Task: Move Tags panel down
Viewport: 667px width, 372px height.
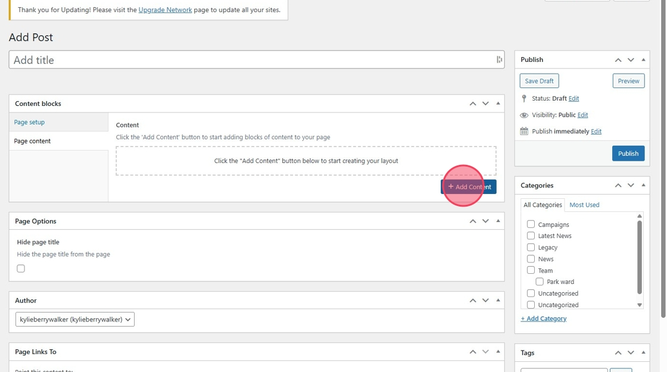Action: coord(631,353)
